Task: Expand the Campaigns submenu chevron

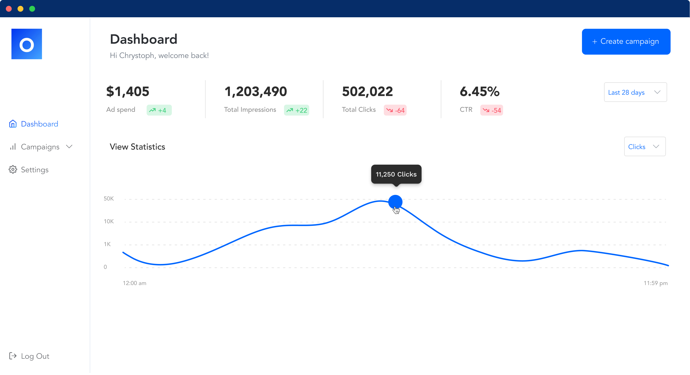Action: (x=69, y=146)
